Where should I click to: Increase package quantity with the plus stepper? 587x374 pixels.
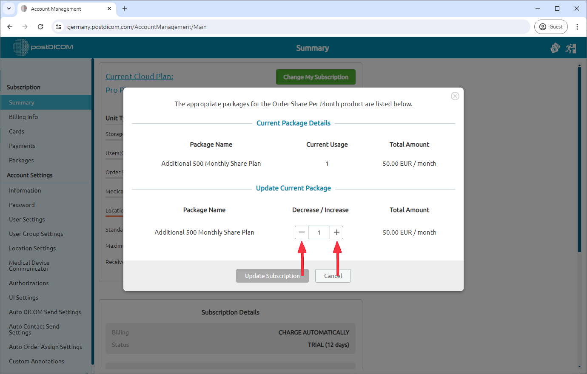(336, 232)
